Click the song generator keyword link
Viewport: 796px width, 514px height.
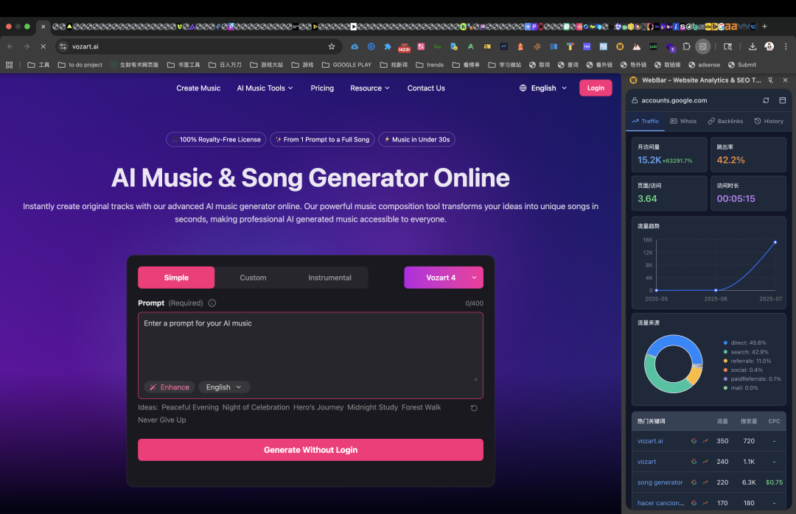[x=660, y=482]
